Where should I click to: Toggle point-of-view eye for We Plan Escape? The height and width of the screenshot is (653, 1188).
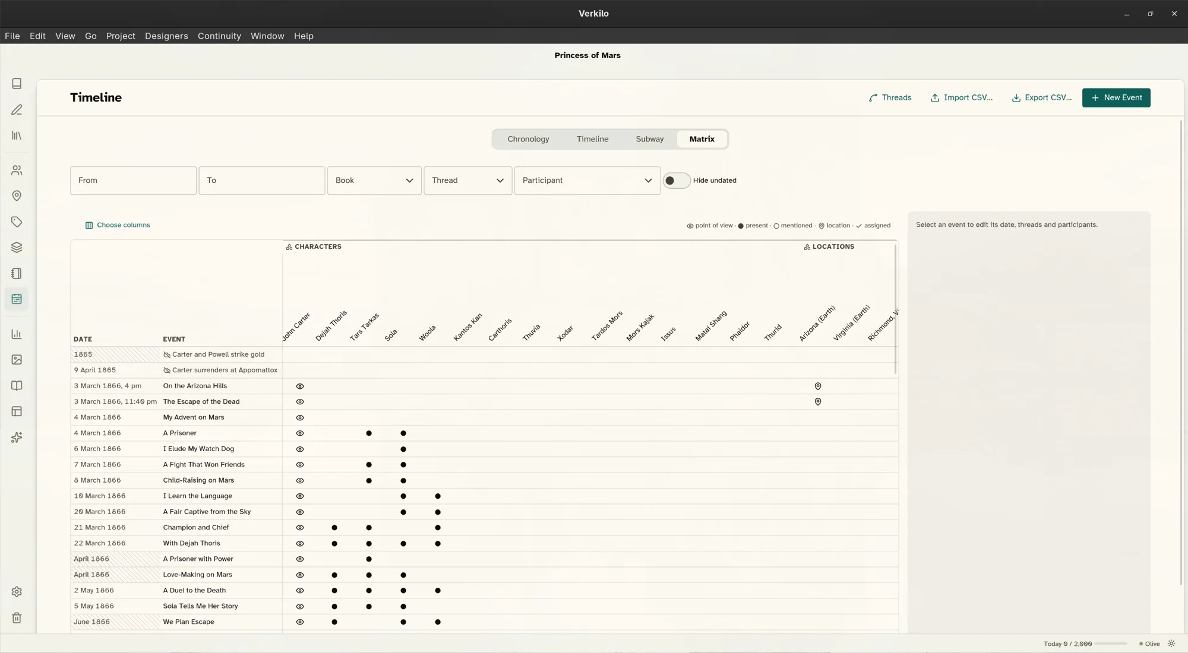tap(300, 622)
